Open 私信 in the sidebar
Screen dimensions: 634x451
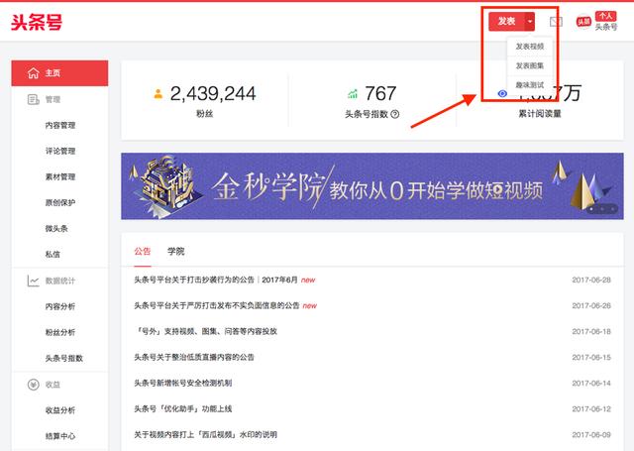point(53,255)
